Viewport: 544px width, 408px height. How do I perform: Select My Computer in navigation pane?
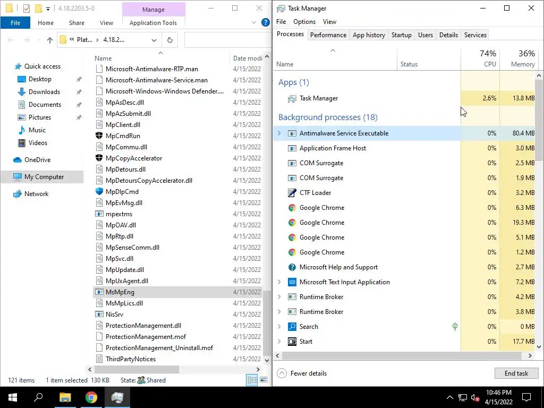coord(42,177)
